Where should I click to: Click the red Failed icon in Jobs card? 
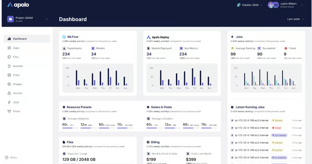pos(286,48)
